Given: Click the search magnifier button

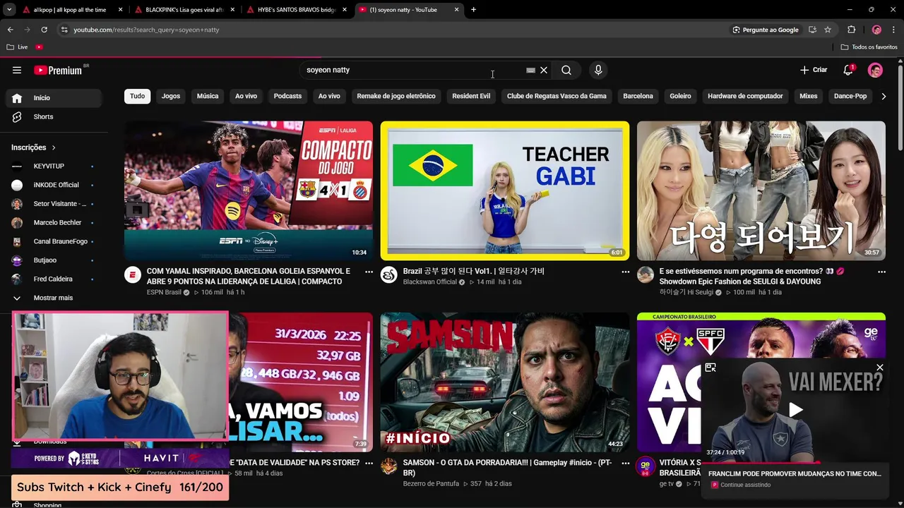Looking at the screenshot, I should [566, 70].
